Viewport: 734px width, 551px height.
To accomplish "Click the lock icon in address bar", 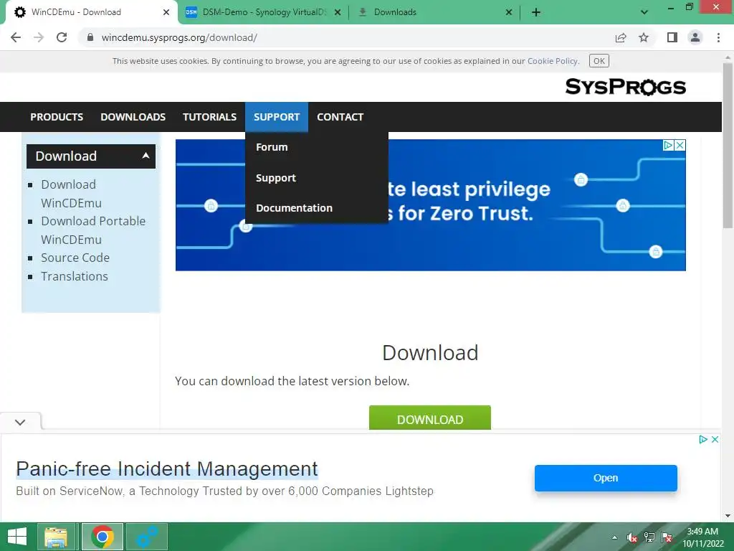I will [x=90, y=37].
